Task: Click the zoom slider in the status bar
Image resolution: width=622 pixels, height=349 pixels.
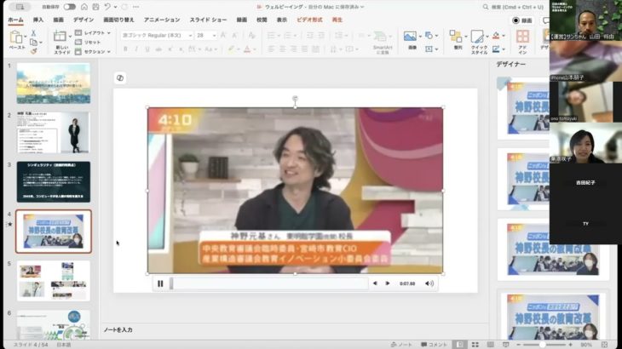Action: pyautogui.click(x=544, y=345)
